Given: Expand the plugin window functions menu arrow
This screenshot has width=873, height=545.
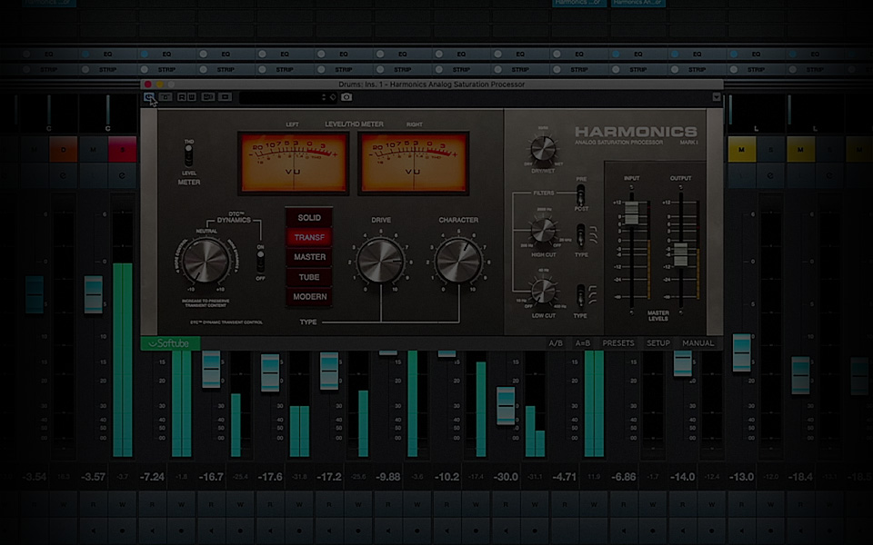Looking at the screenshot, I should 717,97.
